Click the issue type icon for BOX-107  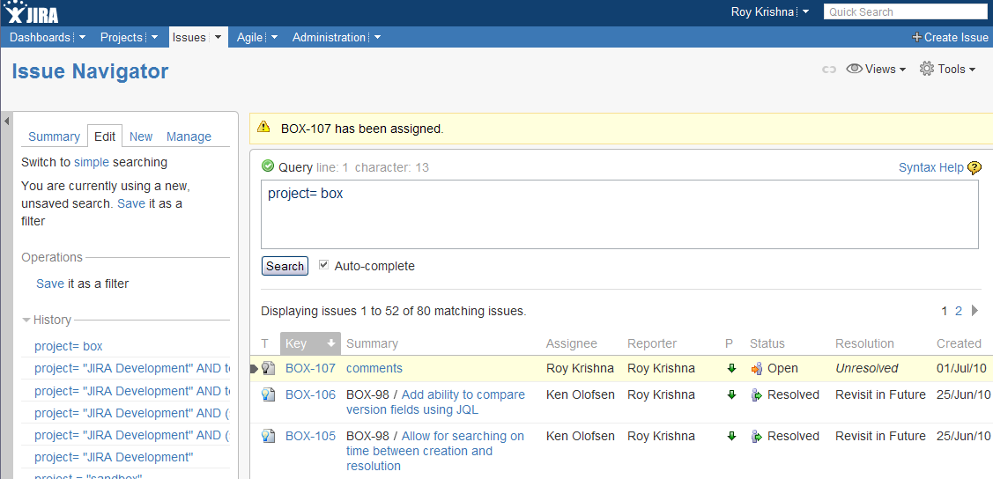point(269,368)
